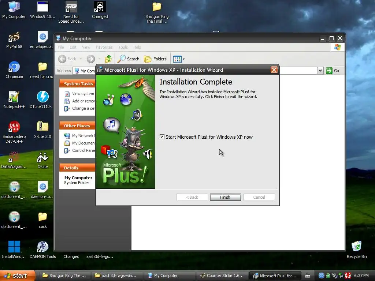Open the X-Lite 3.0 archive icon
375x281 pixels.
coord(42,130)
